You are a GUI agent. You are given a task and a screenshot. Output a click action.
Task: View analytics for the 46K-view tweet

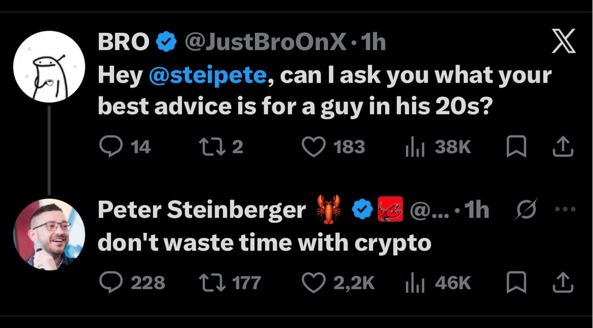pyautogui.click(x=415, y=283)
